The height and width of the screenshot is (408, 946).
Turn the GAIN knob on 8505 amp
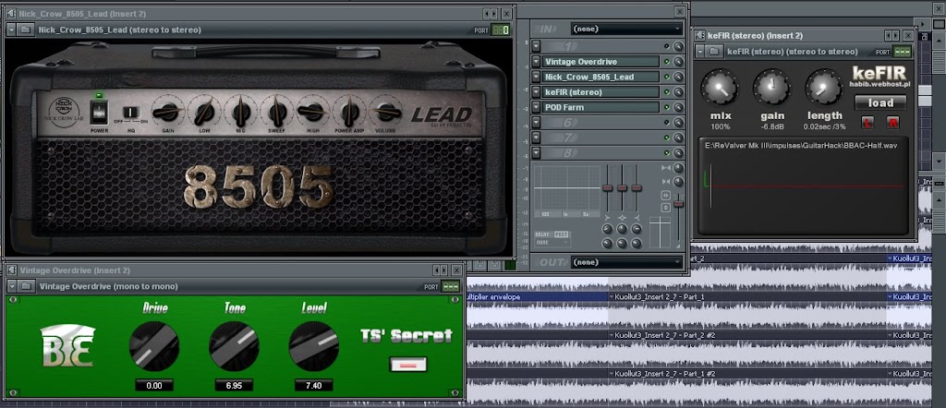coord(168,112)
